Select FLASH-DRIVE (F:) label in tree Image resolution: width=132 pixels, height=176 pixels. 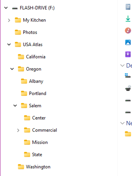[37, 8]
